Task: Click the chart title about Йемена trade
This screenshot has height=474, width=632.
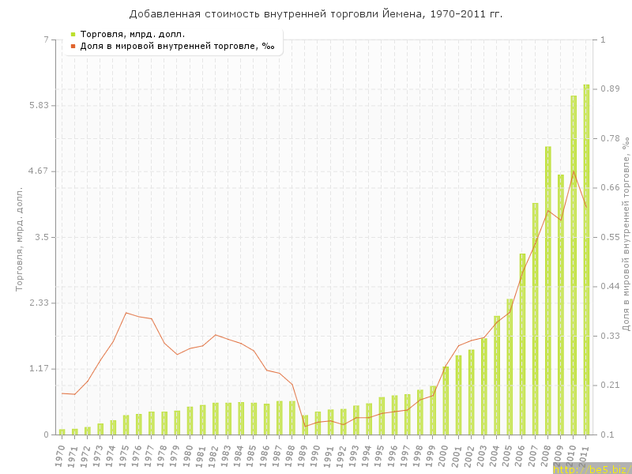Action: 316,14
